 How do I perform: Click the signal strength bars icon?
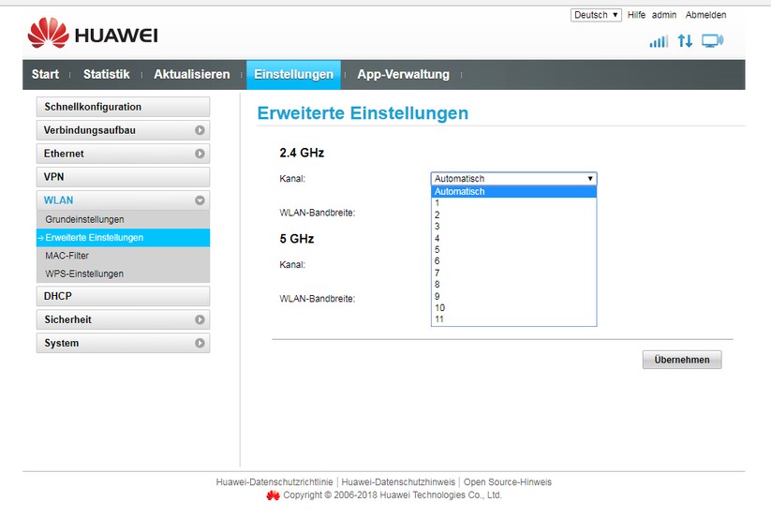659,41
